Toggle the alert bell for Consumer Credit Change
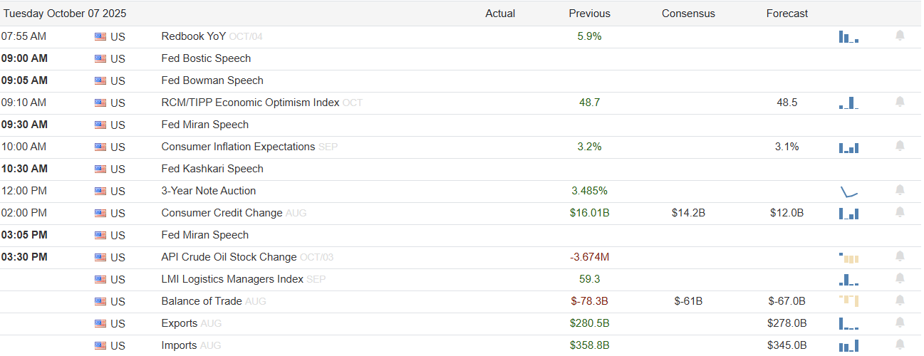This screenshot has height=356, width=924. (900, 212)
